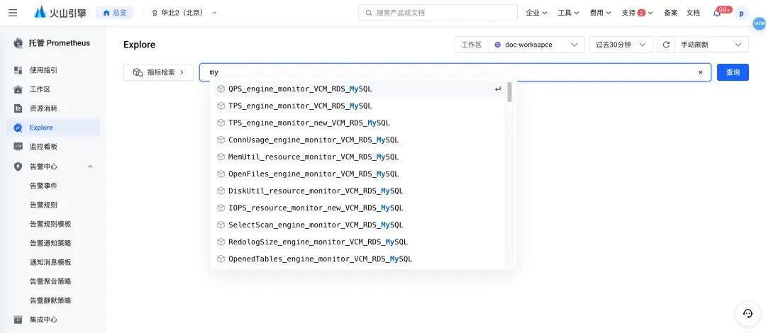Open the user avatar profile

[x=741, y=13]
